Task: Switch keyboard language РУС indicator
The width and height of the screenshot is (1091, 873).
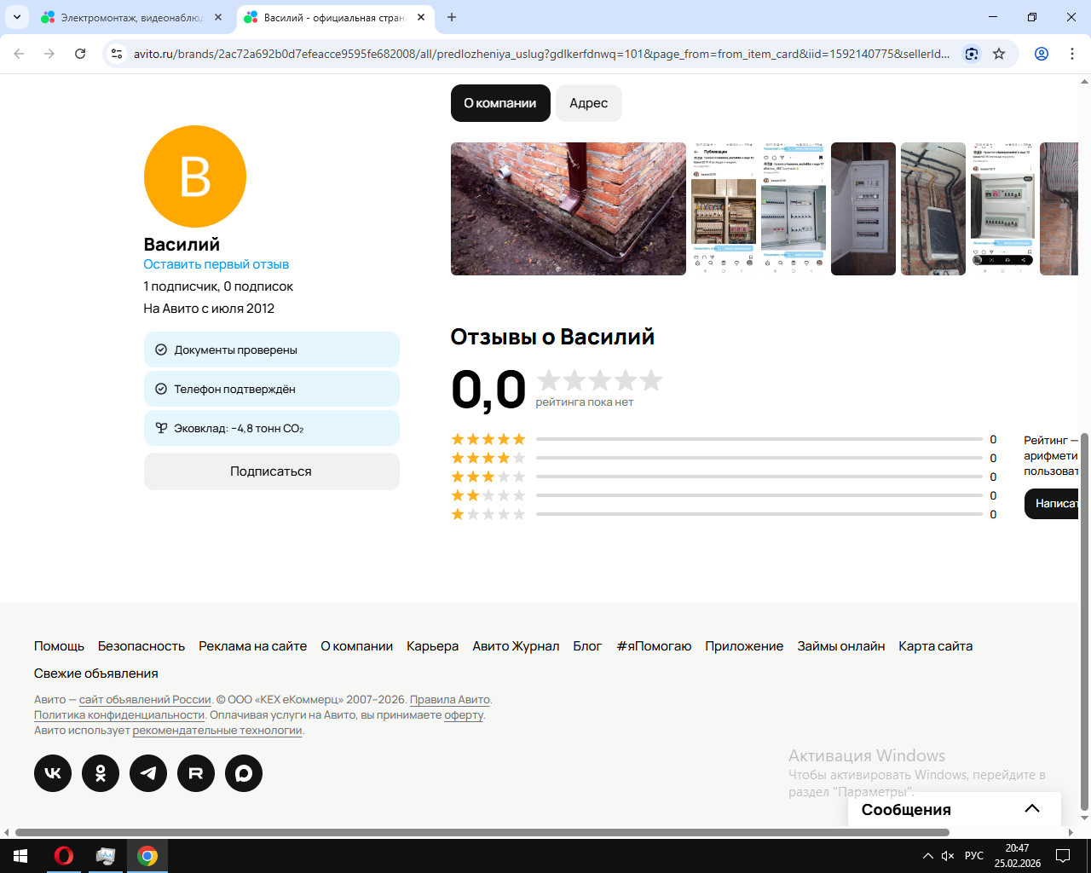Action: pos(974,856)
